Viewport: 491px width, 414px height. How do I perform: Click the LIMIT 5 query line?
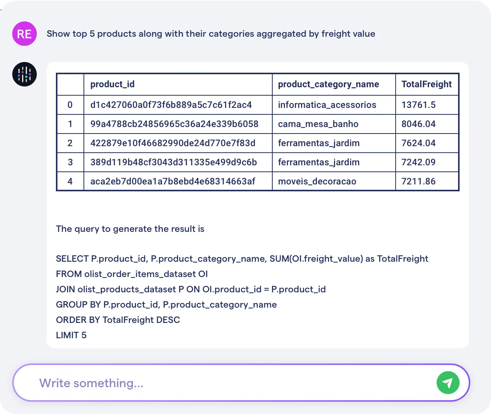coord(71,335)
